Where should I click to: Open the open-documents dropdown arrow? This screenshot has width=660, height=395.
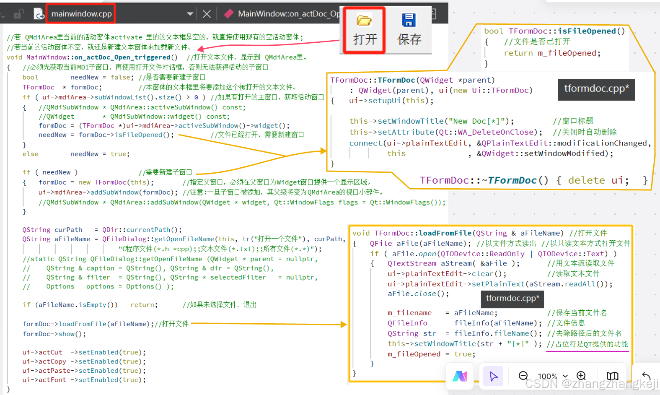[x=190, y=14]
